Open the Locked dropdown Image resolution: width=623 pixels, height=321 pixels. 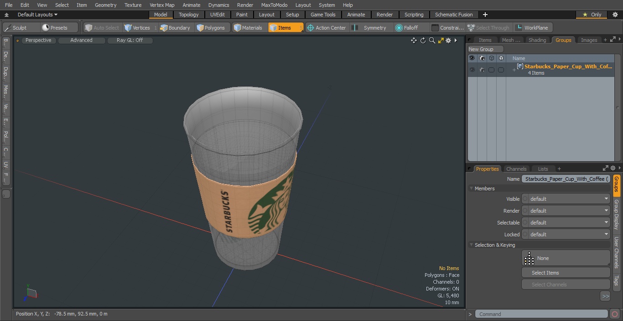569,234
